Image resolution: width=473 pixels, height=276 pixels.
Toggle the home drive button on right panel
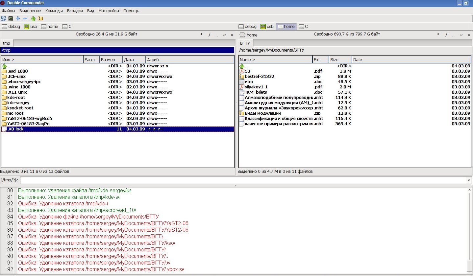coord(286,27)
